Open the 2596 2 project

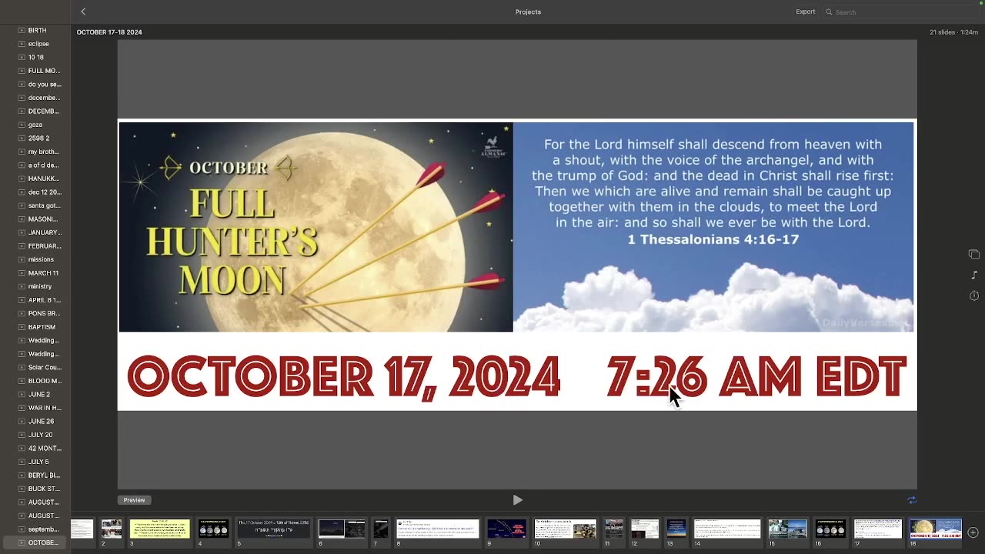[38, 138]
